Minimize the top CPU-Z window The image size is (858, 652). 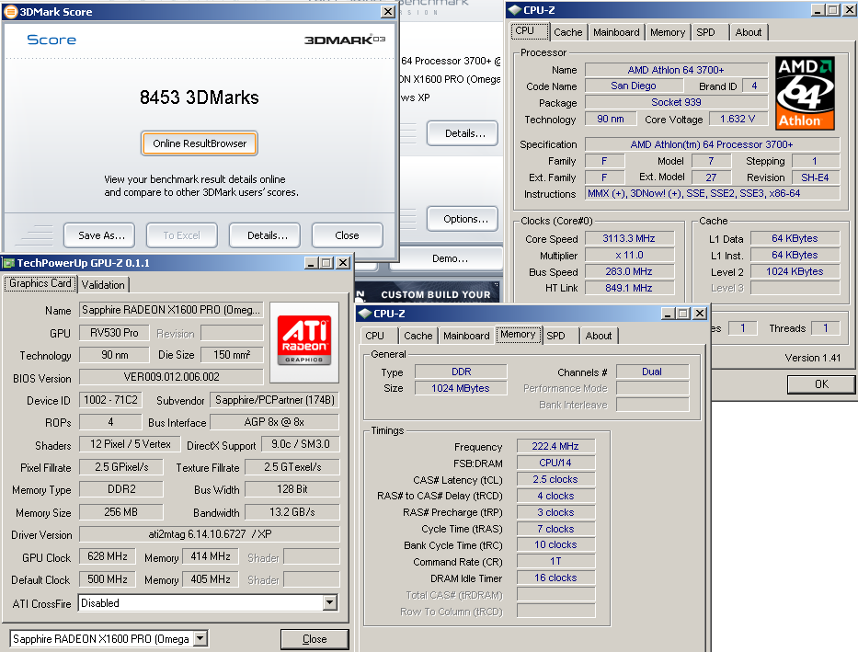818,10
